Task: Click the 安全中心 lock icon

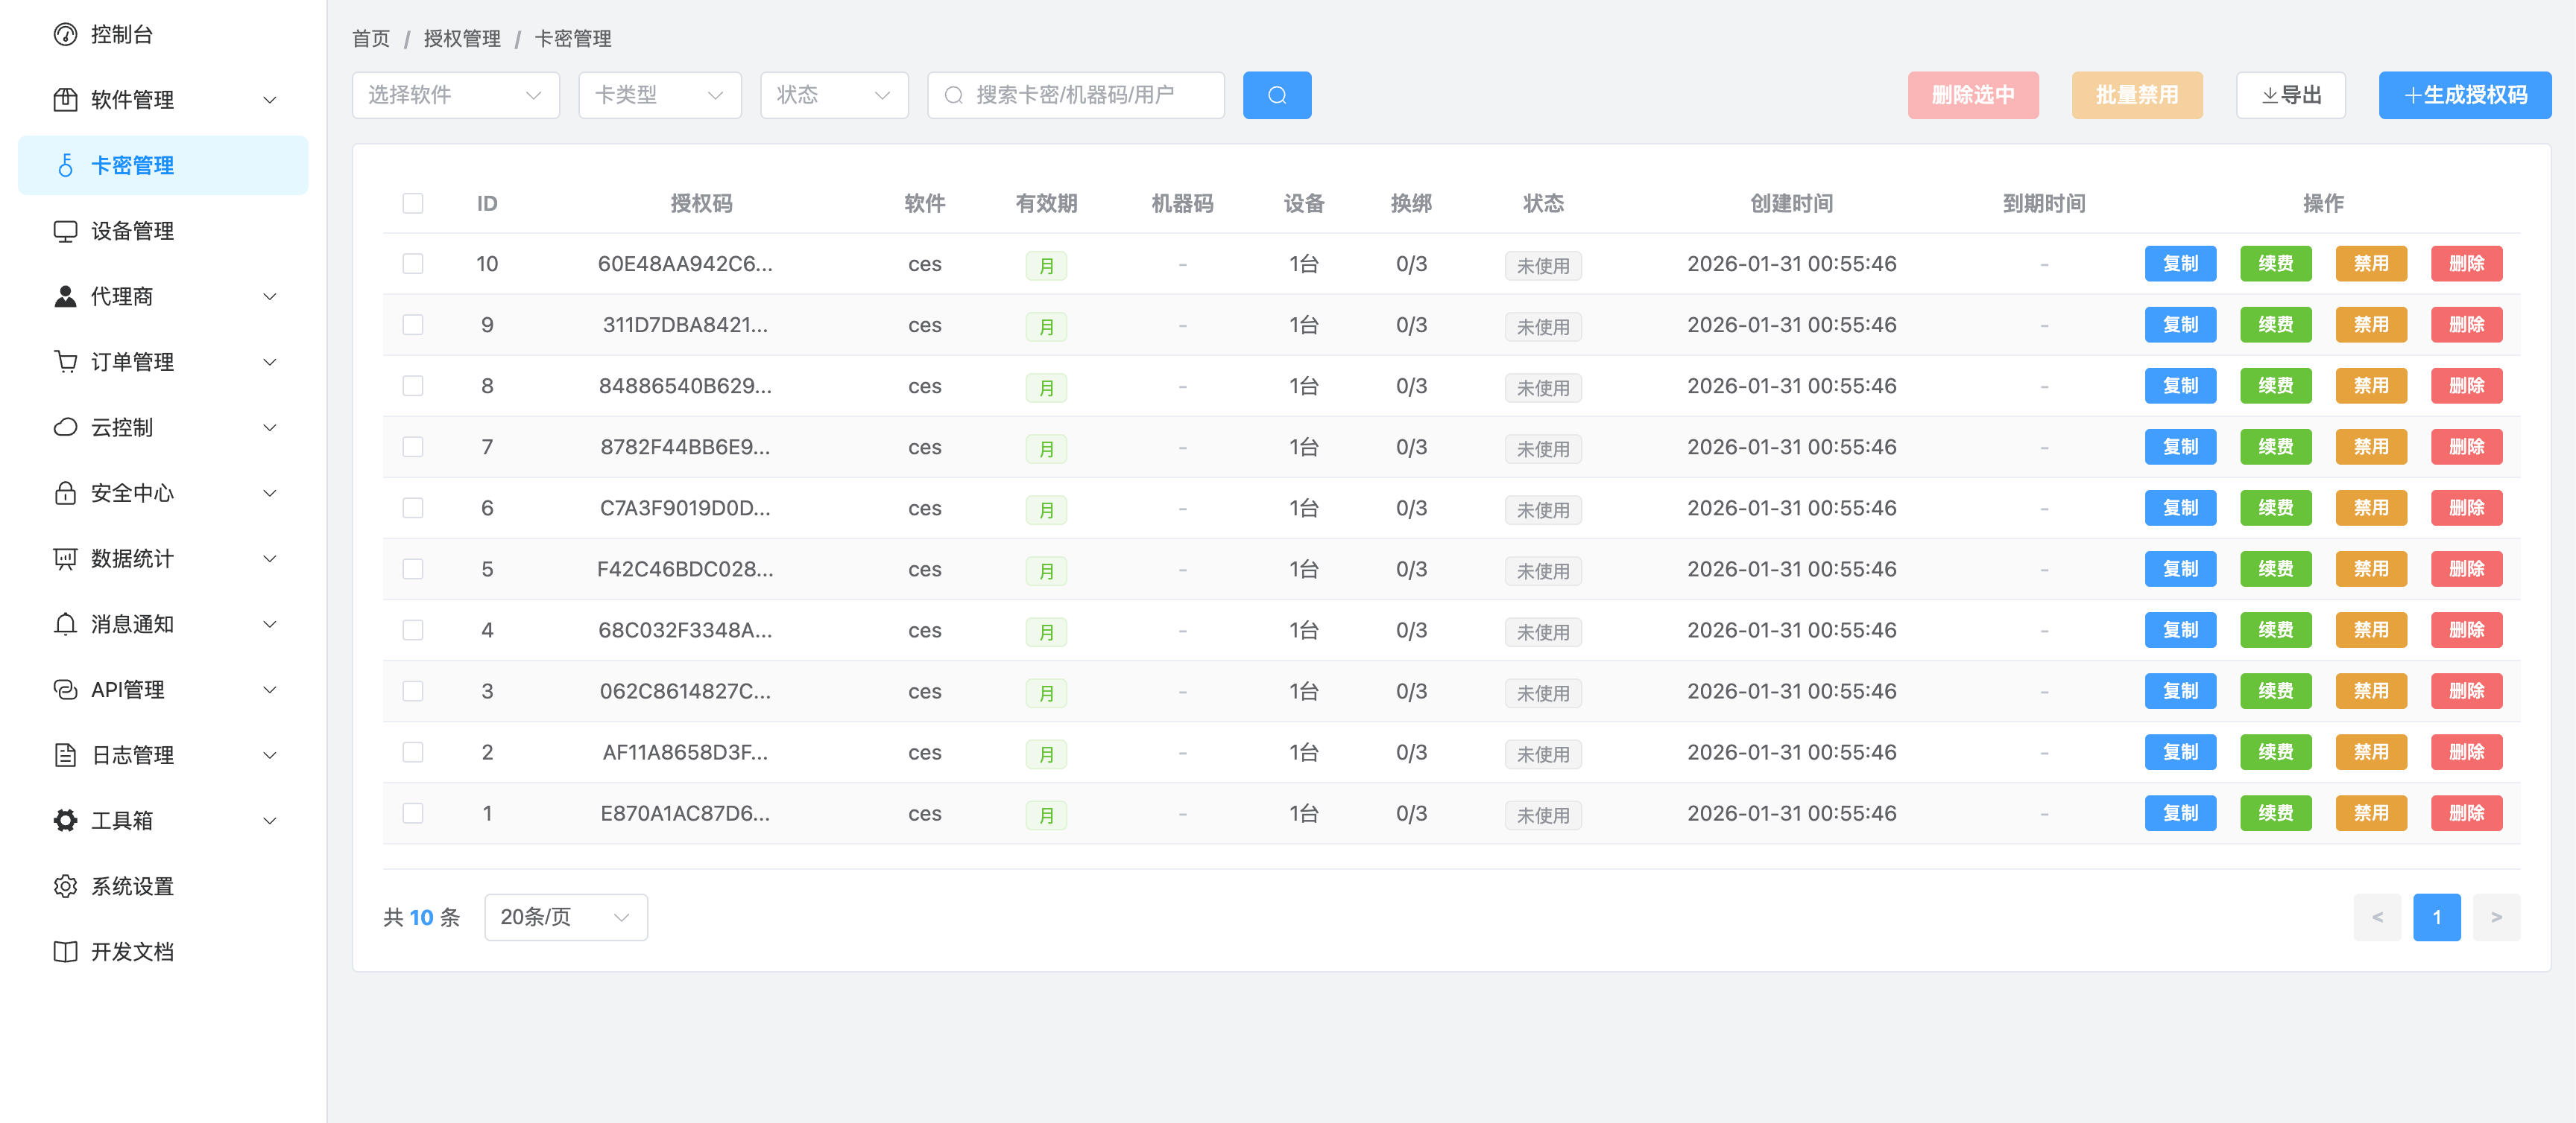Action: coord(65,494)
